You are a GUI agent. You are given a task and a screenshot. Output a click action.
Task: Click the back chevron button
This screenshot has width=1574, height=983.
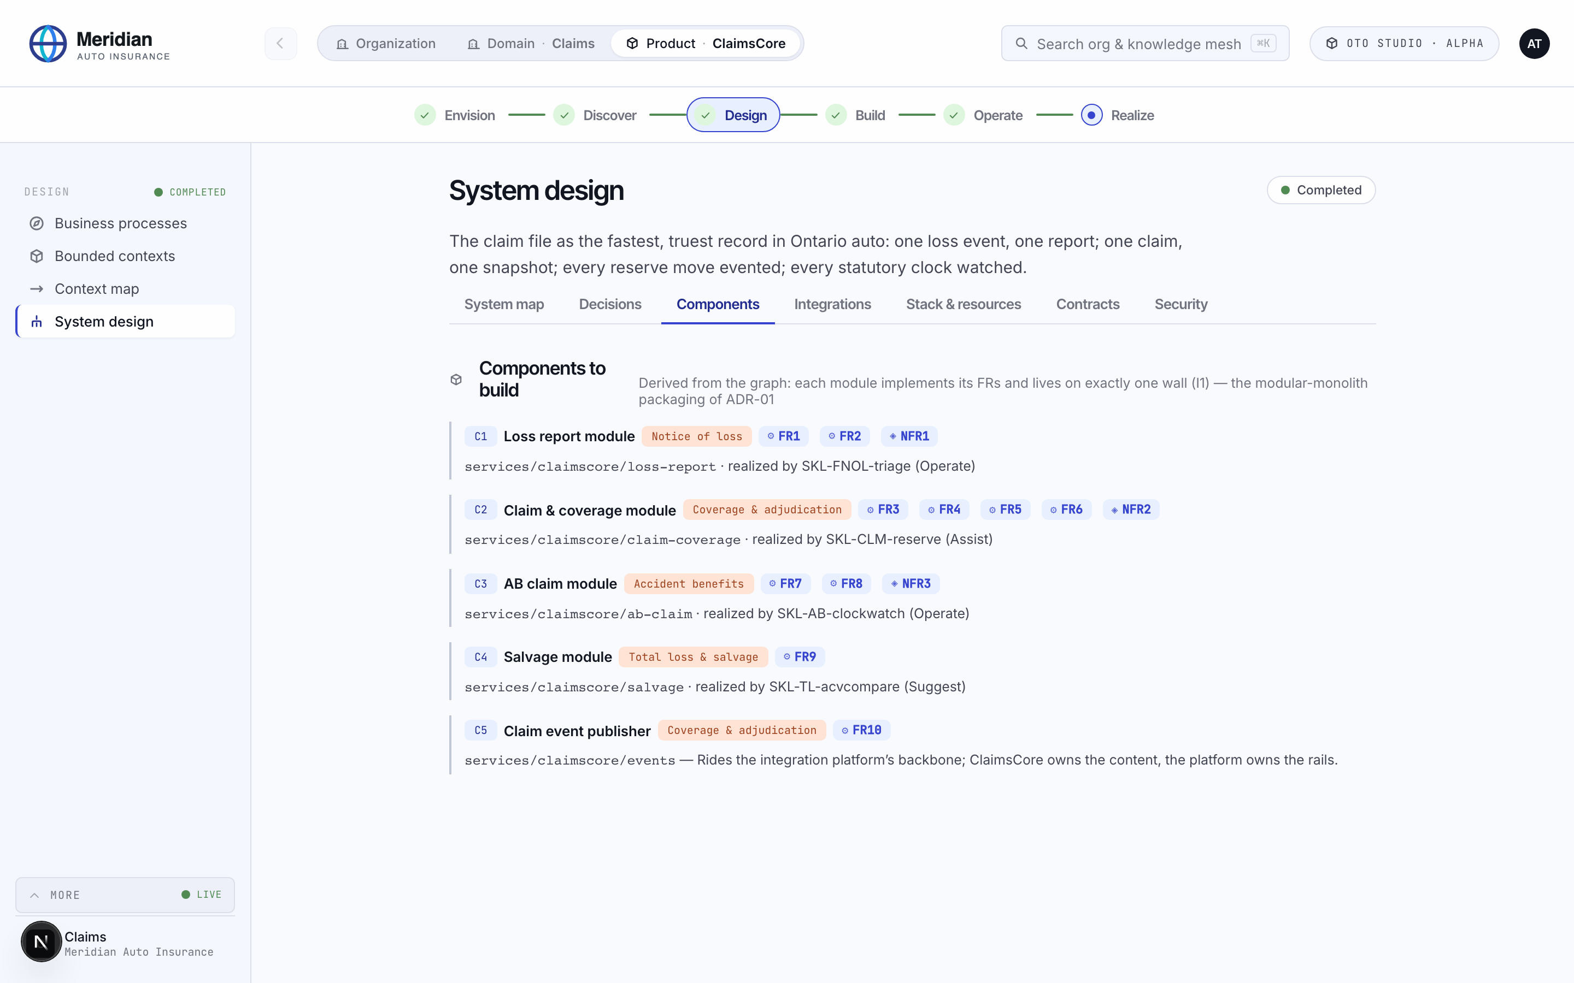(280, 44)
